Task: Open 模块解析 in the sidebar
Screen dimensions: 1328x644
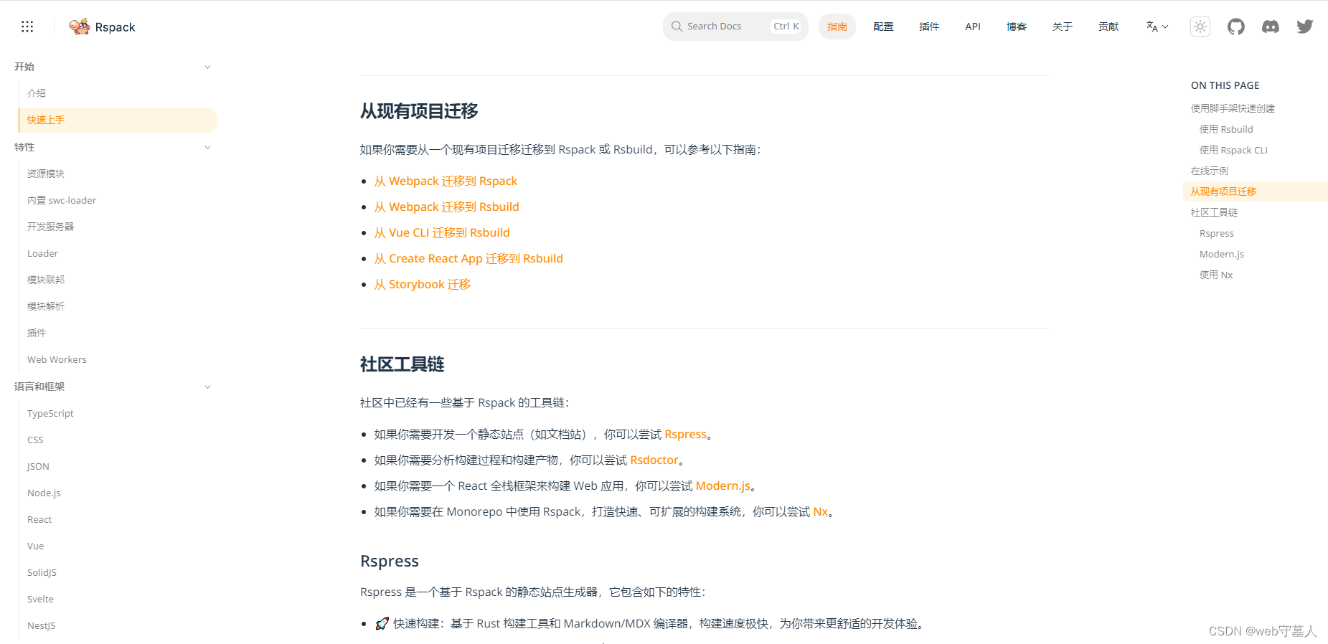Action: (46, 306)
